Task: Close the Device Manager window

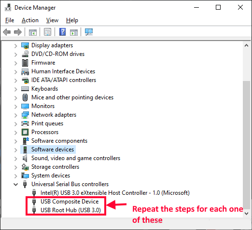Action: 240,7
